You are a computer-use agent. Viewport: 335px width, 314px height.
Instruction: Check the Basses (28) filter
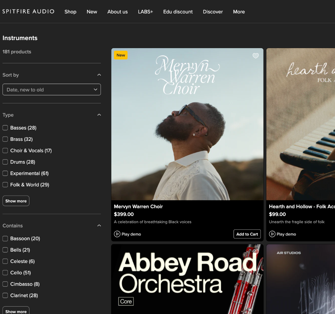coord(5,128)
